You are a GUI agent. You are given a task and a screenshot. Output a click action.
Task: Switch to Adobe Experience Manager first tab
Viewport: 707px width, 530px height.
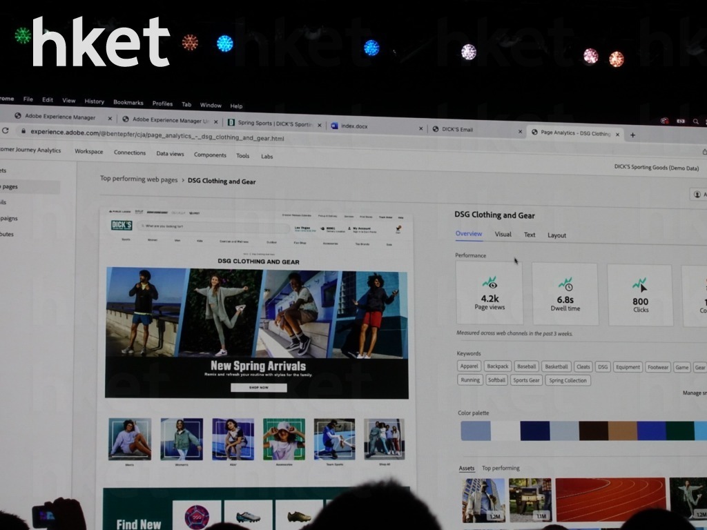coord(59,117)
